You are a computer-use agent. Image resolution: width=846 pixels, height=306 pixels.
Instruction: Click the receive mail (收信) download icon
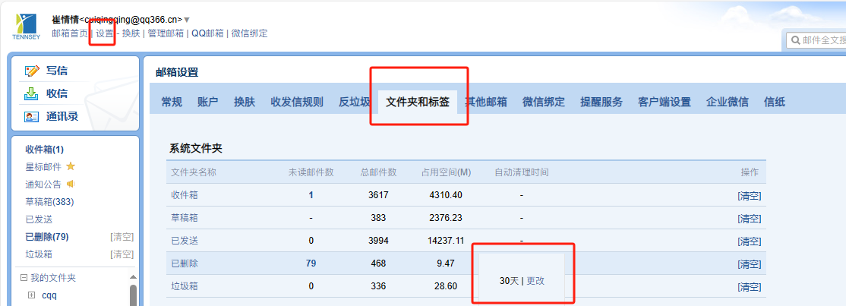coord(31,93)
